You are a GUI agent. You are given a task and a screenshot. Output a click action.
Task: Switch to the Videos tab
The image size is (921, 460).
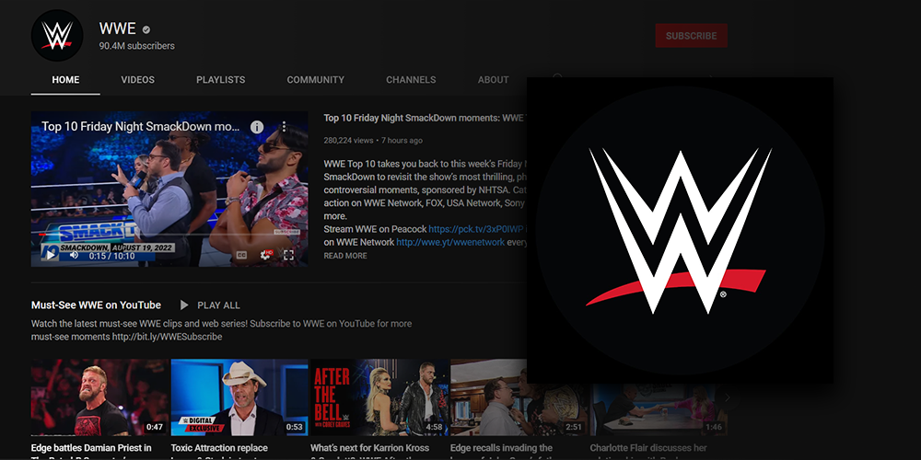coord(138,80)
